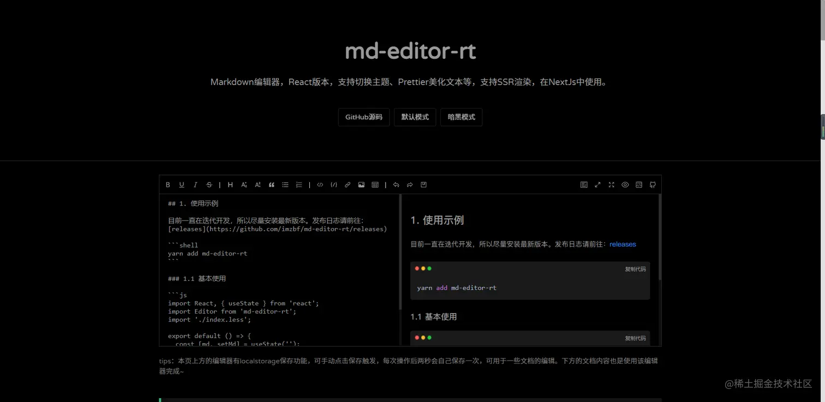This screenshot has width=825, height=402.
Task: Toggle bold formatting in the editor toolbar
Action: (168, 184)
